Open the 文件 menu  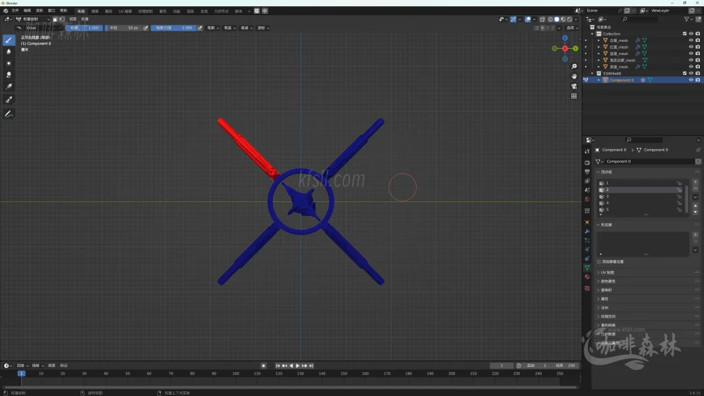14,11
